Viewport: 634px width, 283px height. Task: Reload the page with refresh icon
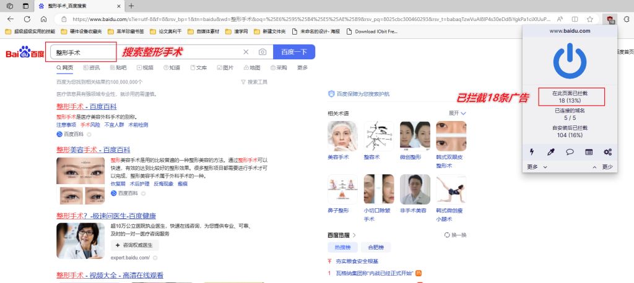click(x=27, y=19)
